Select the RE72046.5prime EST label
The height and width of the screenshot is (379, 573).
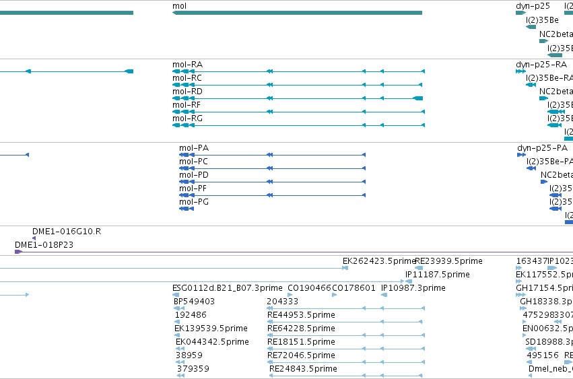301,355
